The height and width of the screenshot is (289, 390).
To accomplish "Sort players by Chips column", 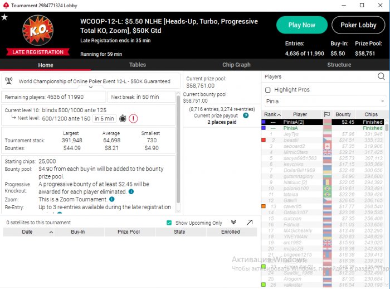I will click(x=371, y=114).
